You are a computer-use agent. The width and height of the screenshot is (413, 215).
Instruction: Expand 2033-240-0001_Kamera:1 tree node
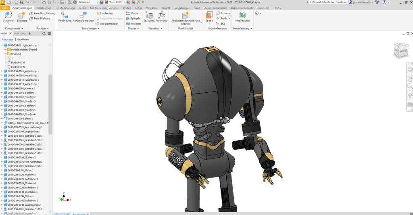tap(2, 88)
